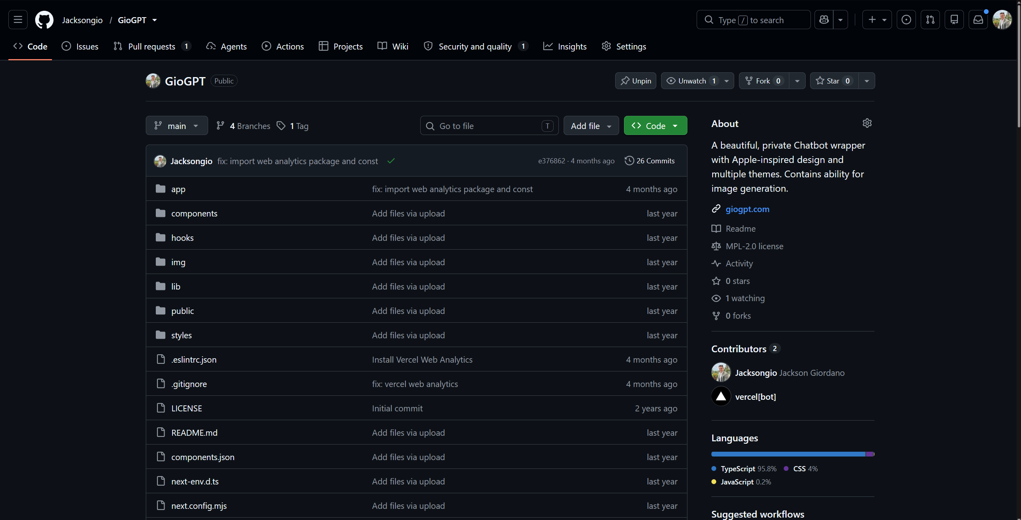Open the Pull requests icon in top header
The image size is (1021, 520).
tap(930, 20)
